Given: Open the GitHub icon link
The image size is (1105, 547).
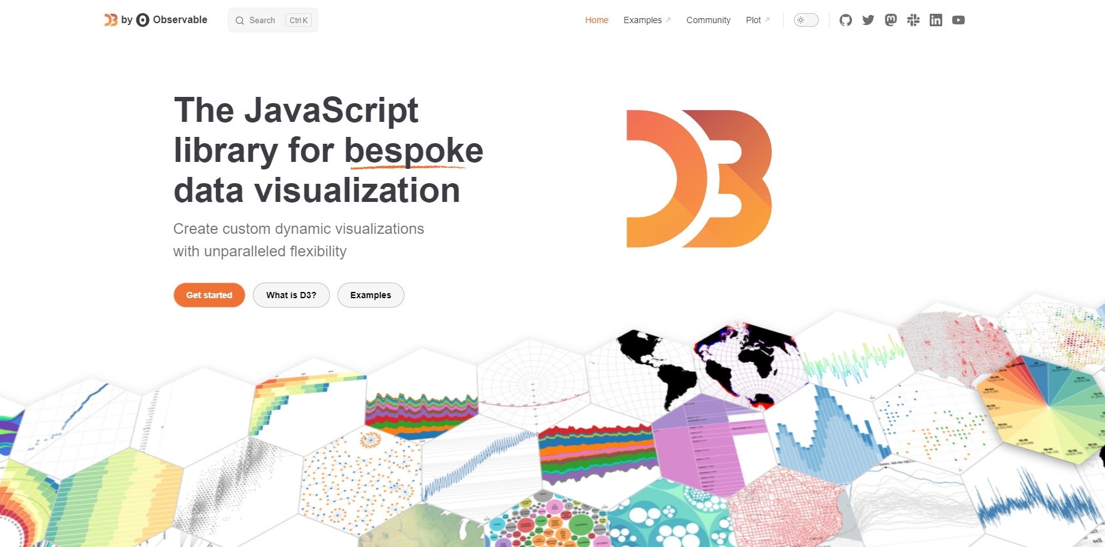Looking at the screenshot, I should point(846,20).
